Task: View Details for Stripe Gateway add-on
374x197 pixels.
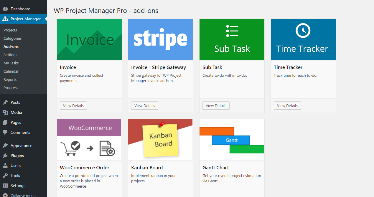Action: pos(145,106)
